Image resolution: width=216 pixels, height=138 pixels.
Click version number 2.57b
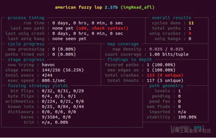pyautogui.click(x=111, y=7)
